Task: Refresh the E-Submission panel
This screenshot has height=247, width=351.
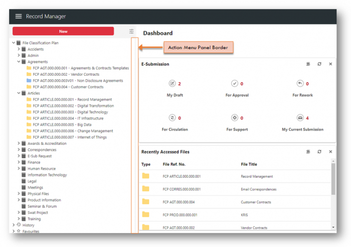Action: tap(319, 64)
